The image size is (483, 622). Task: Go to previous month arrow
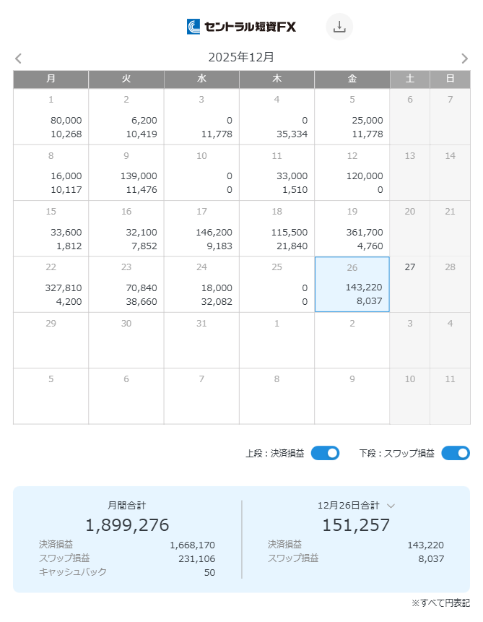point(19,59)
